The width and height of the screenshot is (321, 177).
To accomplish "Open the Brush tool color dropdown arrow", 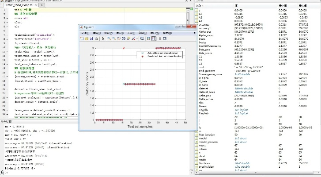I will [137, 38].
